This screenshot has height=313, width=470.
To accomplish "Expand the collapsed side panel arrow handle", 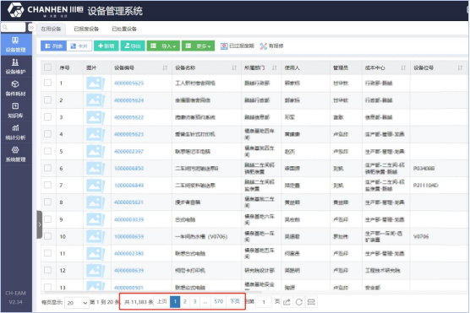I will 39,224.
